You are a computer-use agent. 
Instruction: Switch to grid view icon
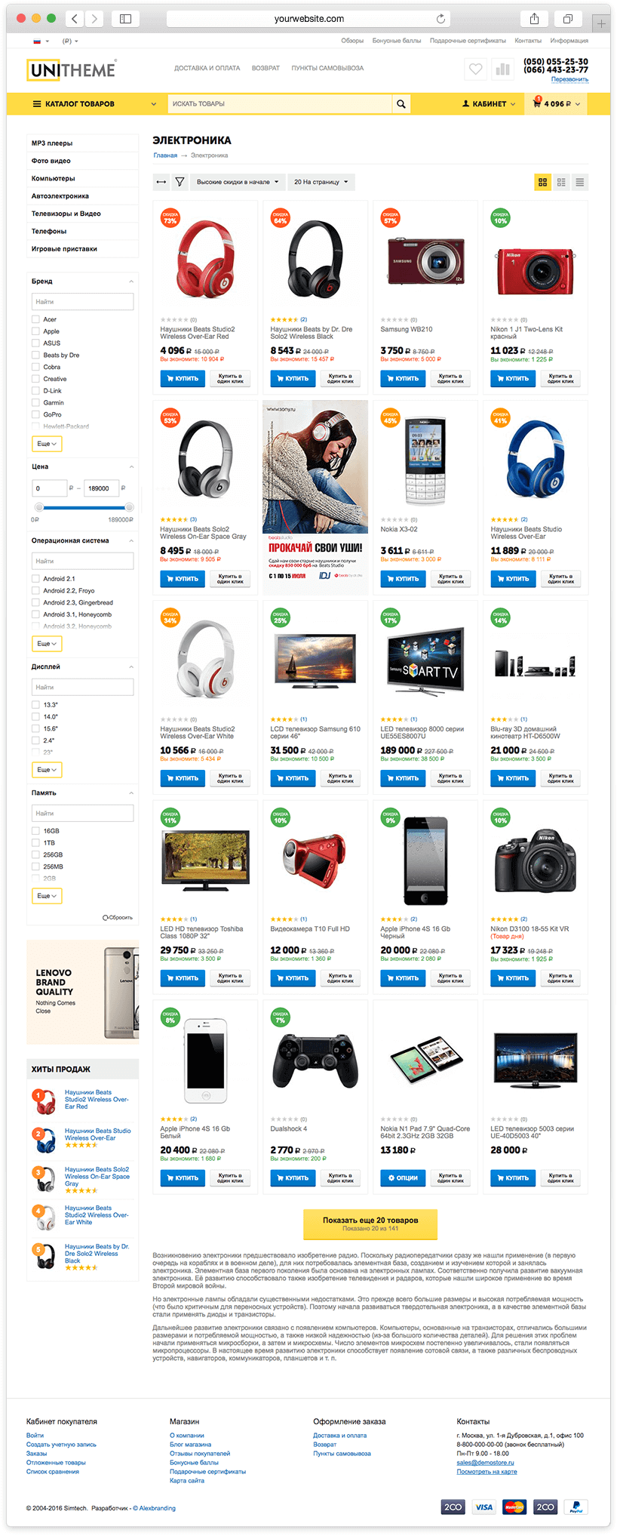[x=542, y=182]
